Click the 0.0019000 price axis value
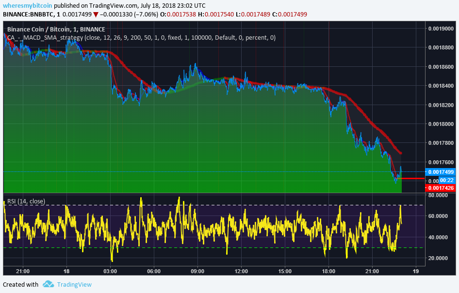Image resolution: width=459 pixels, height=293 pixels. pyautogui.click(x=441, y=29)
